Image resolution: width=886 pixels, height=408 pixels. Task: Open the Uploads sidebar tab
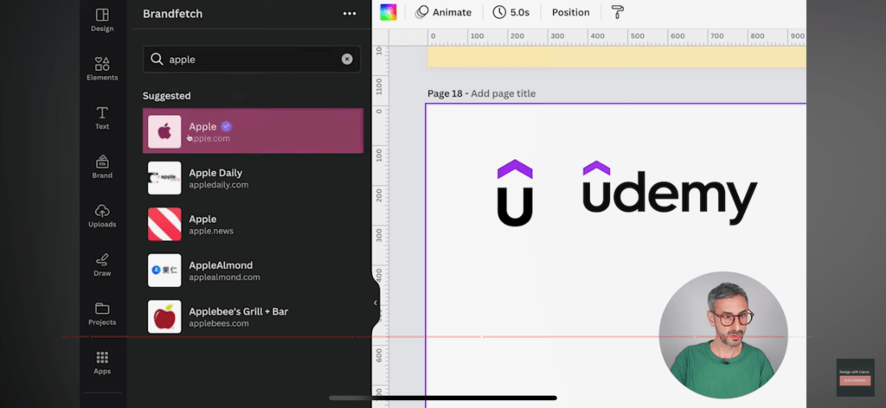102,216
